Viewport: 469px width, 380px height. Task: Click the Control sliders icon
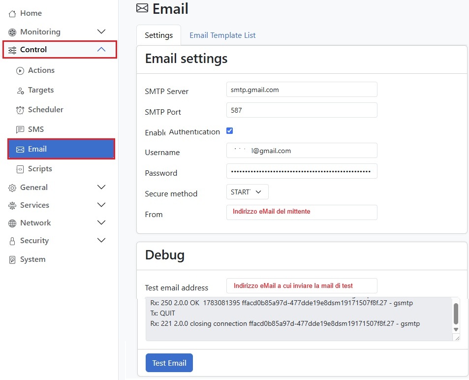12,50
